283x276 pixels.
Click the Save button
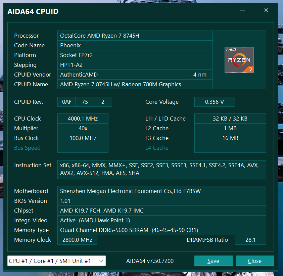(213, 261)
